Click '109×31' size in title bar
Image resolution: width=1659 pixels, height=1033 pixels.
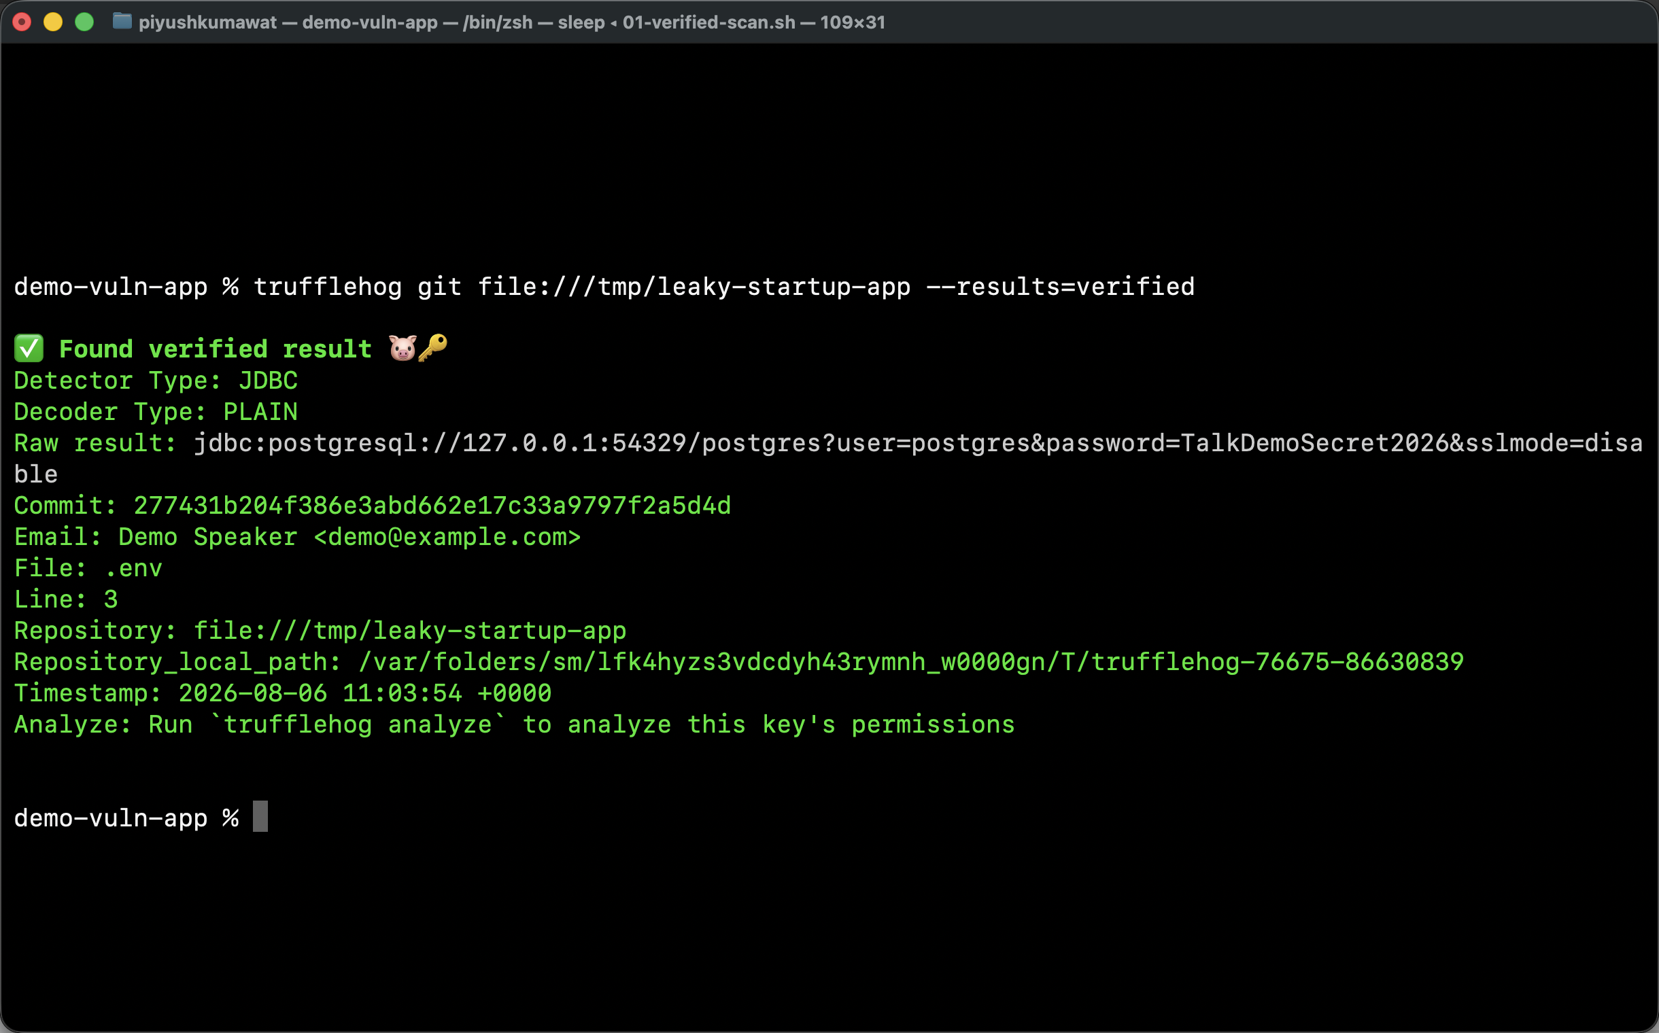coord(853,22)
